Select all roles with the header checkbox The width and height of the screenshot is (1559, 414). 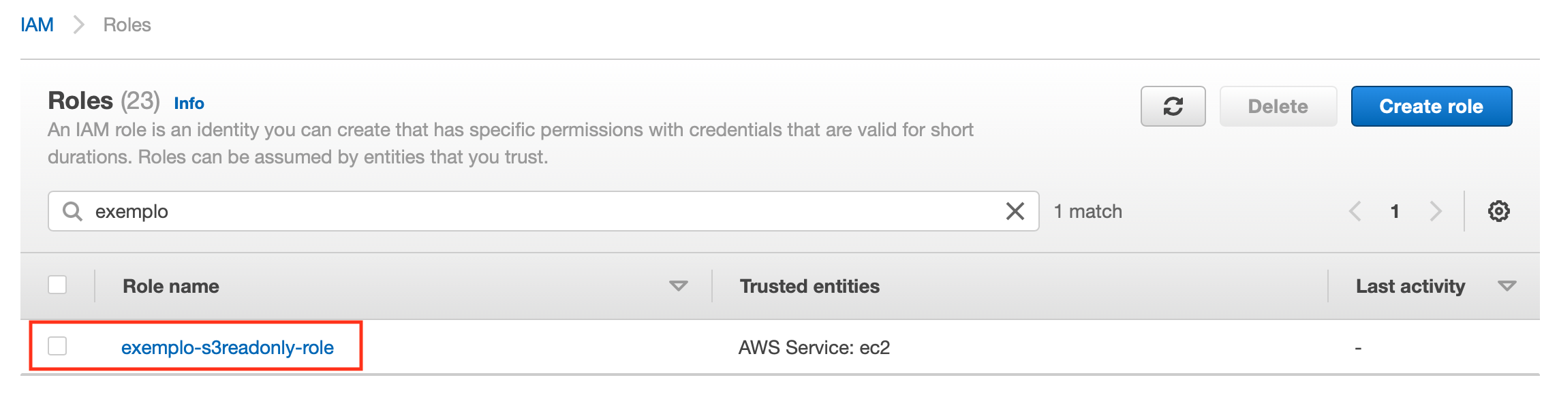(x=57, y=285)
